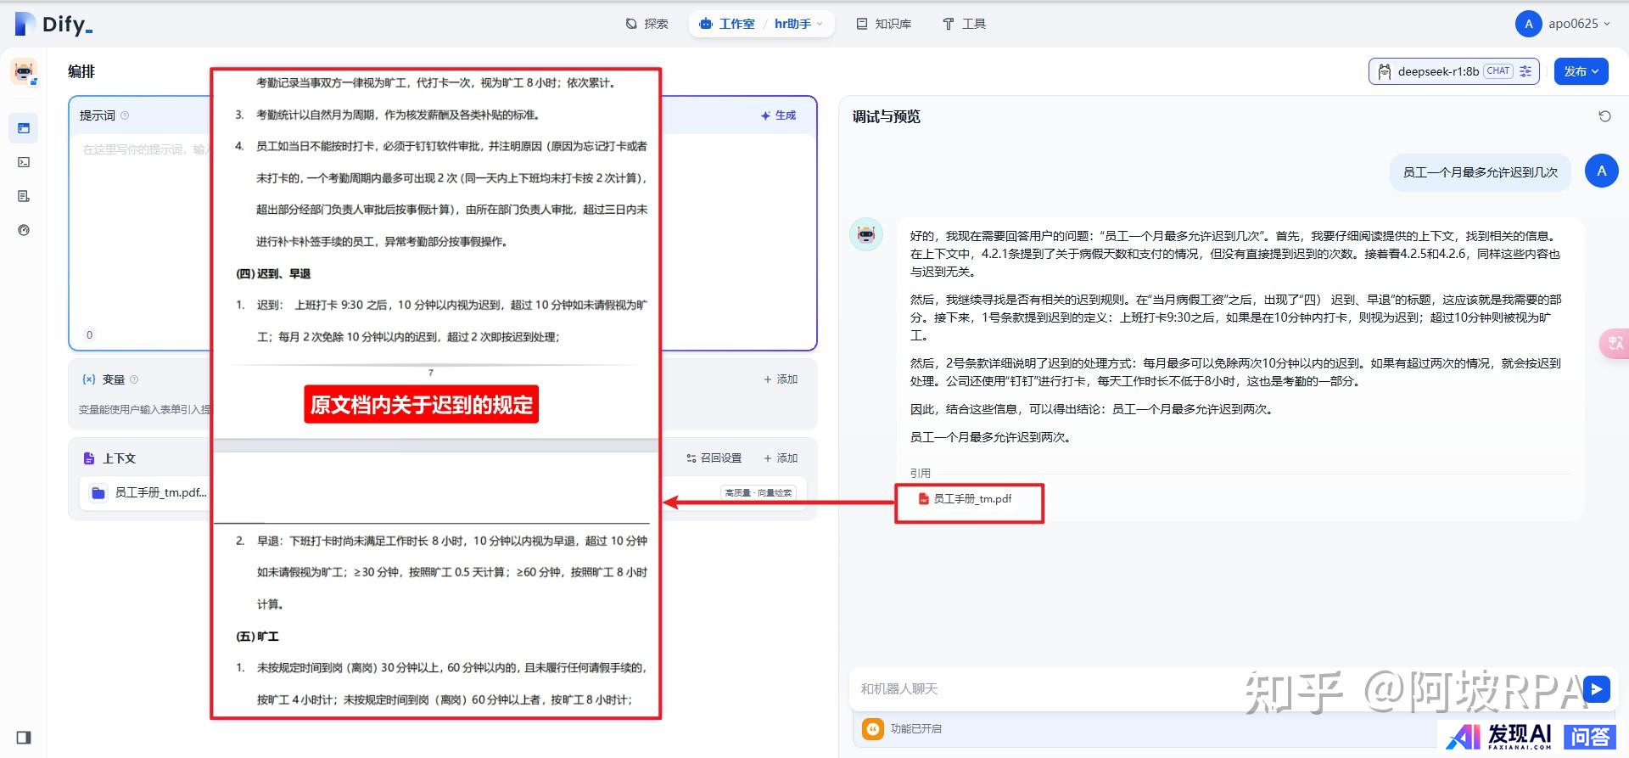Collapse the left sidebar with bottom toggle icon
This screenshot has height=758, width=1629.
(x=24, y=737)
